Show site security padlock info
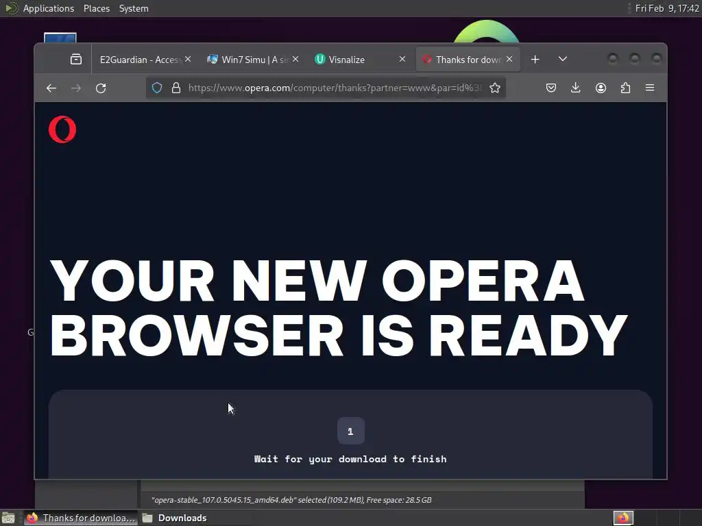Image resolution: width=702 pixels, height=526 pixels. (176, 88)
